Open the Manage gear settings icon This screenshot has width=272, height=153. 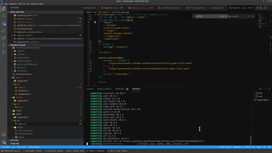[4, 142]
